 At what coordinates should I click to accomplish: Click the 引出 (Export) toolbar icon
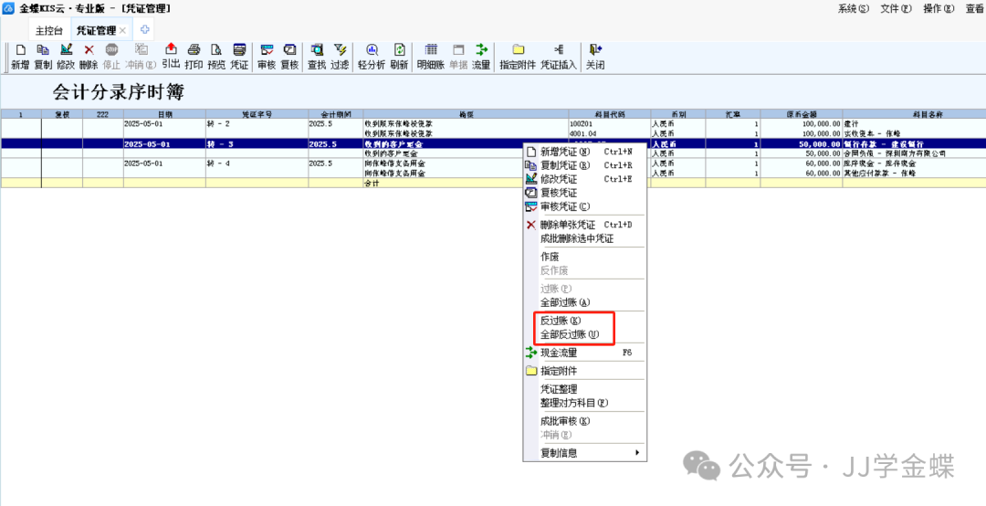pyautogui.click(x=171, y=56)
